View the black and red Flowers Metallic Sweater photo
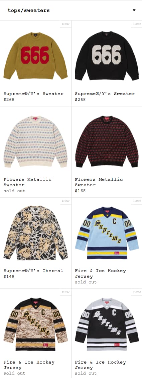Viewport: 142px width, 378px height. [107, 142]
